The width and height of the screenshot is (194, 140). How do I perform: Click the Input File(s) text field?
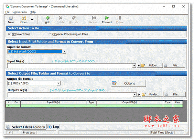pos(70,65)
